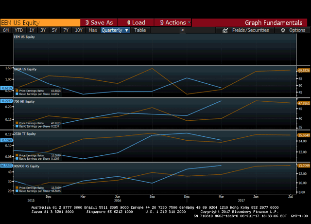
Task: Click the 2015 year label on the axis
Action: pyautogui.click(x=31, y=200)
